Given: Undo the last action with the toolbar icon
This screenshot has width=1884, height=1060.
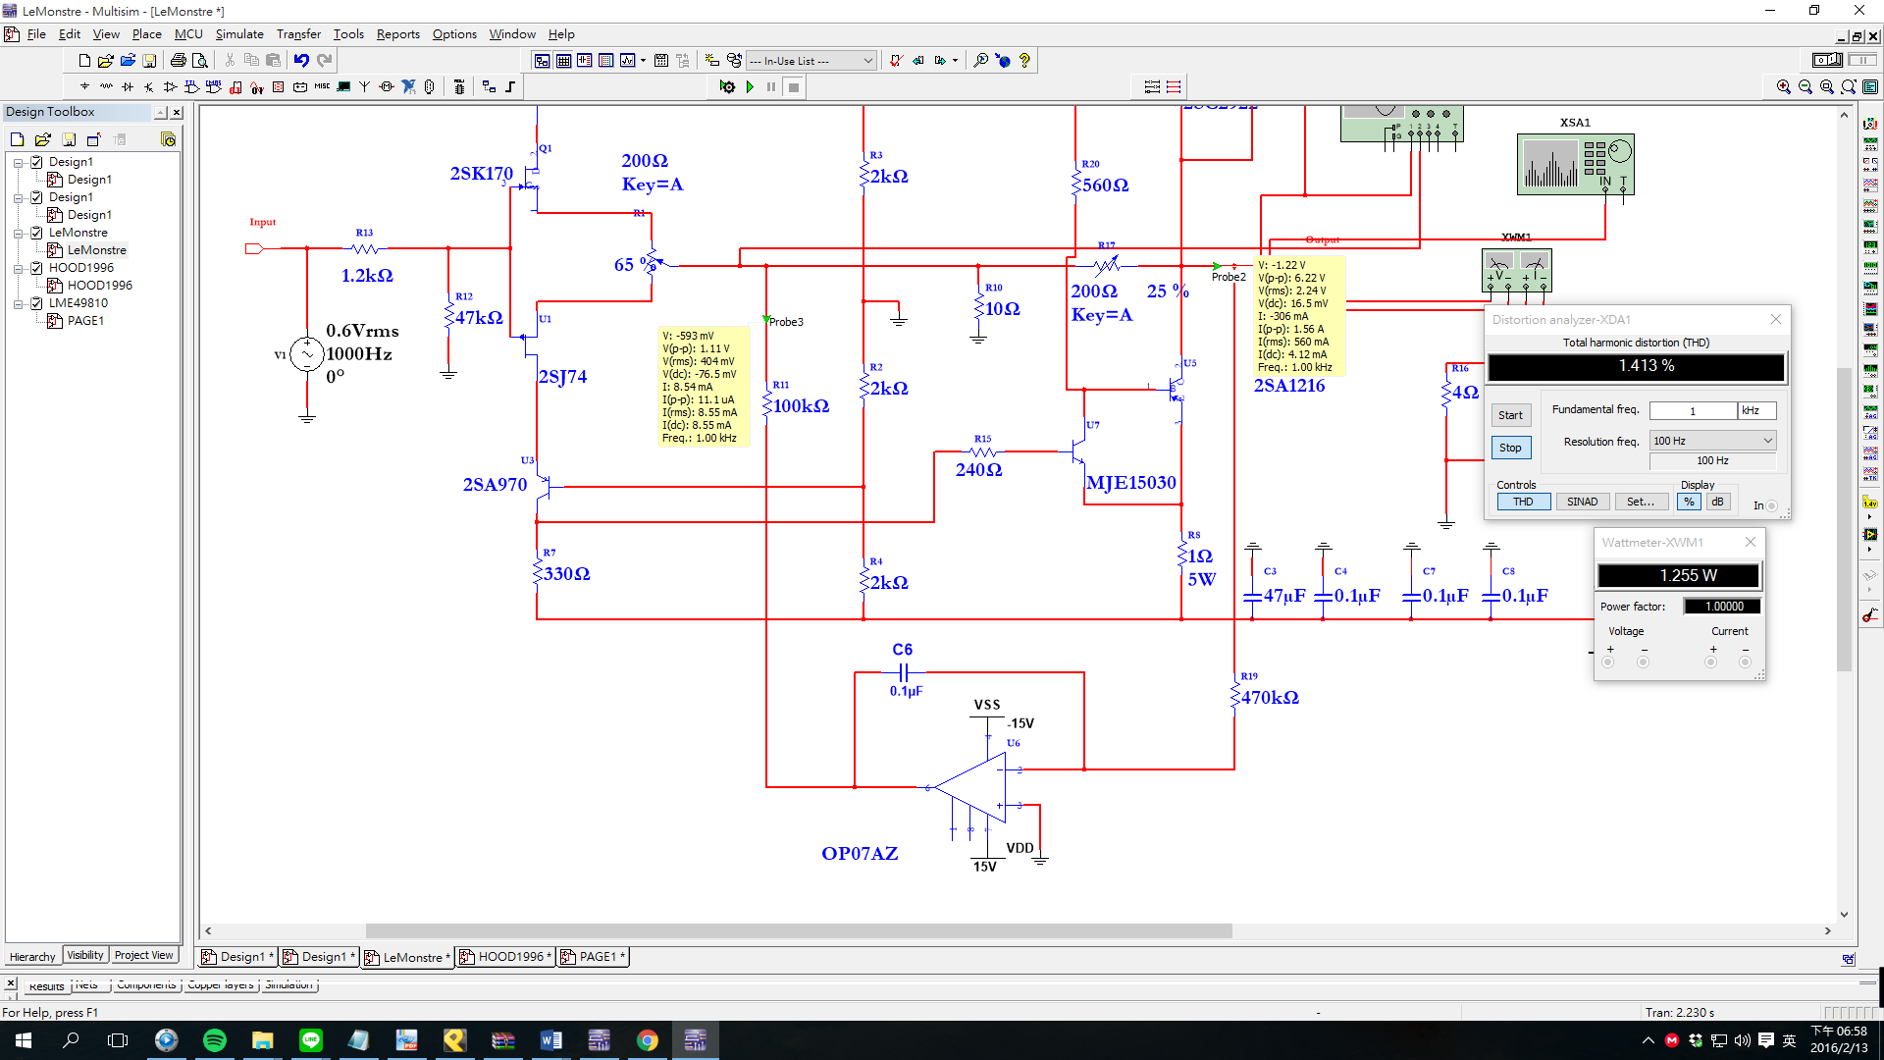Looking at the screenshot, I should click(301, 61).
